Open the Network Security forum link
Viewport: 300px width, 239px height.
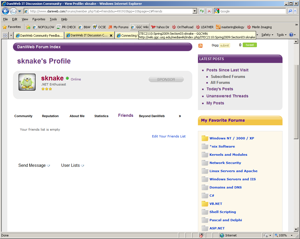click(x=225, y=163)
